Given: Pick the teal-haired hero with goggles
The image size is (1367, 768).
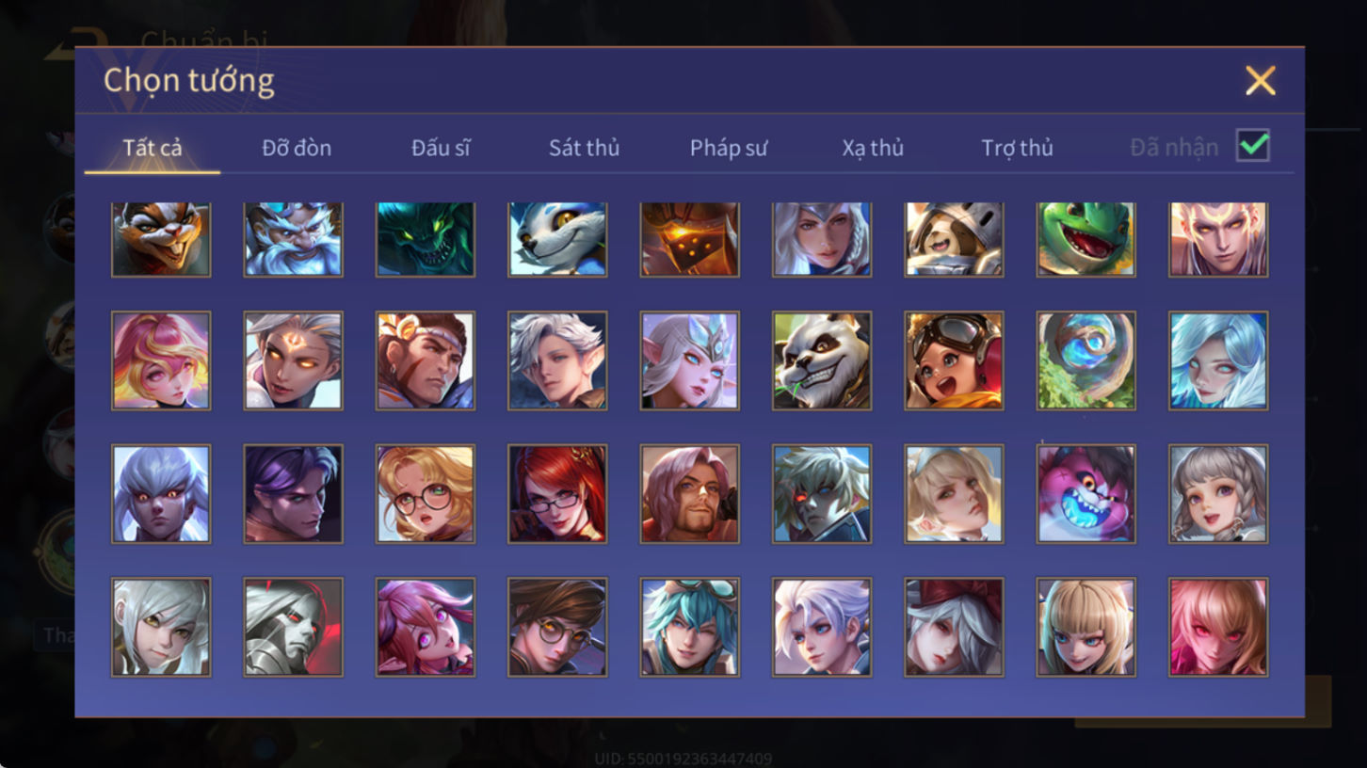Looking at the screenshot, I should pos(690,627).
